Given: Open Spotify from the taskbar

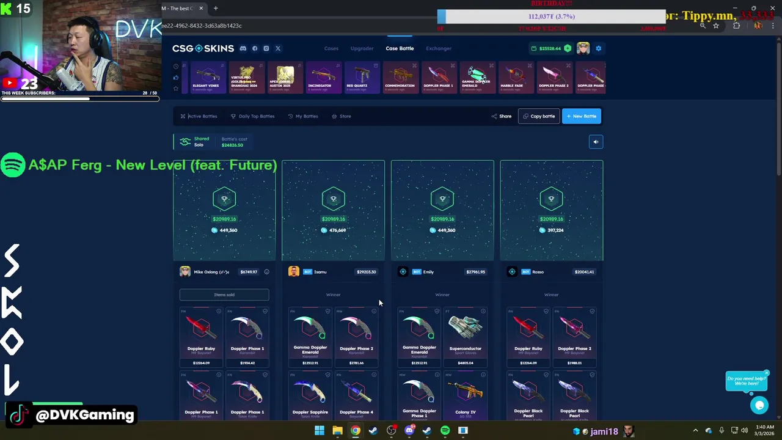Looking at the screenshot, I should pyautogui.click(x=445, y=431).
